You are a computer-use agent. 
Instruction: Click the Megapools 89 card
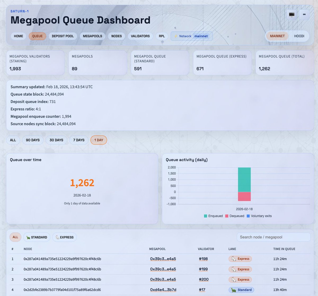coord(98,63)
